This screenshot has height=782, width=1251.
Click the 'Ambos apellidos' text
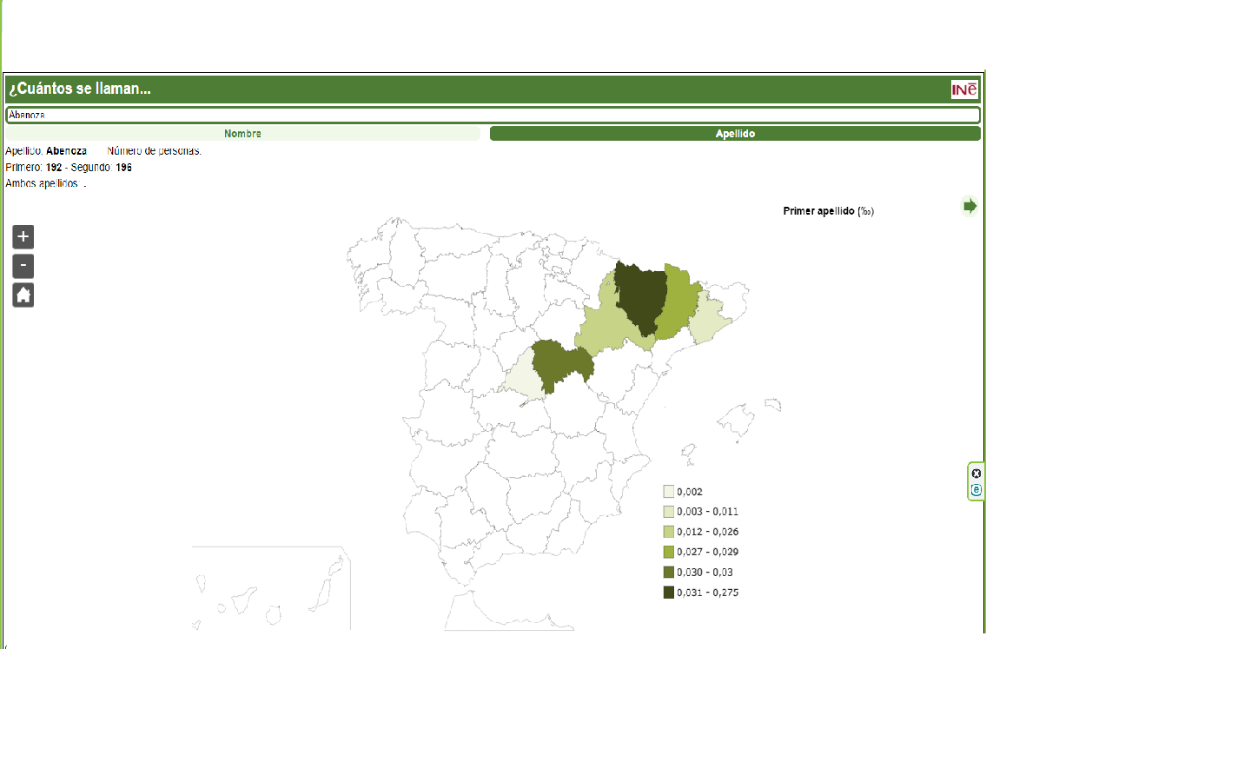[x=42, y=183]
